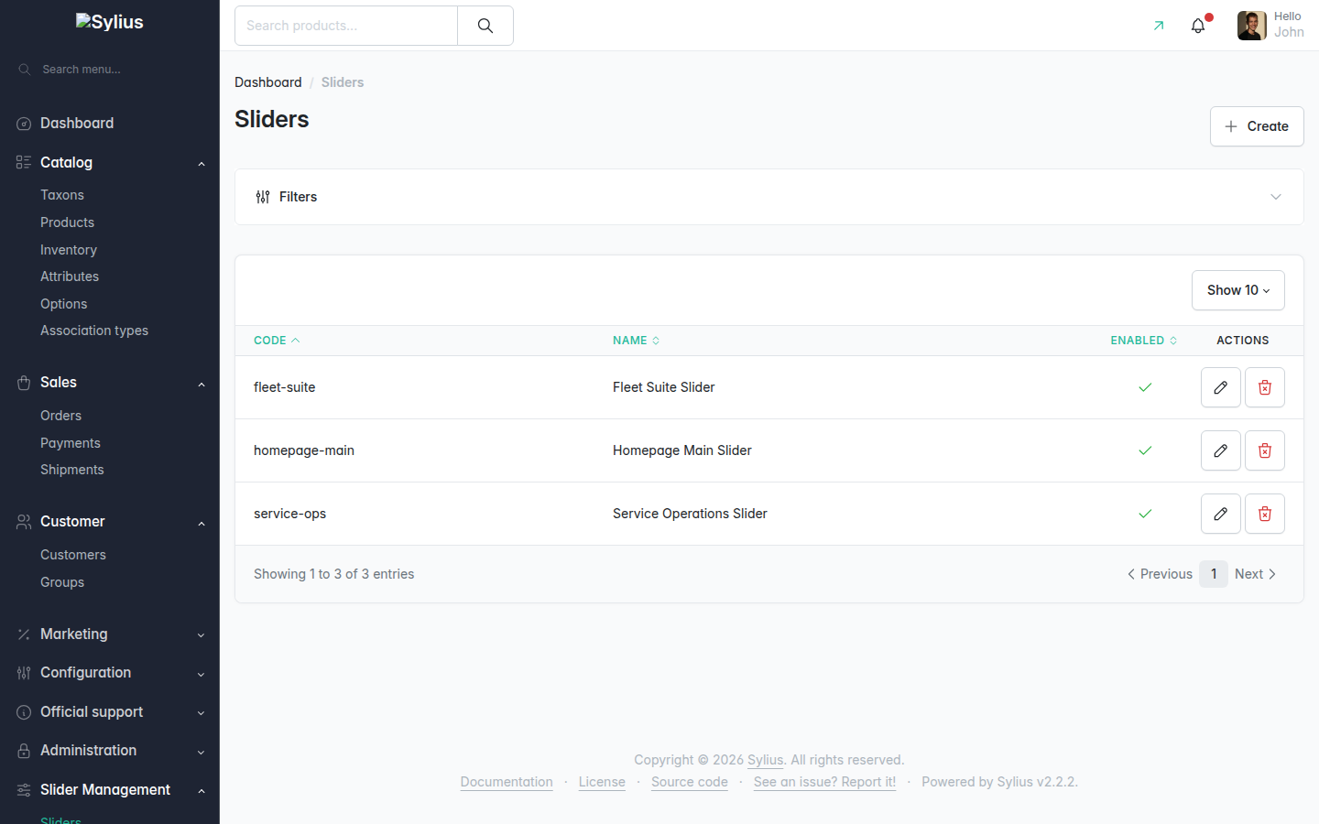Click the green arrow storefront icon
Image resolution: width=1319 pixels, height=824 pixels.
tap(1159, 26)
